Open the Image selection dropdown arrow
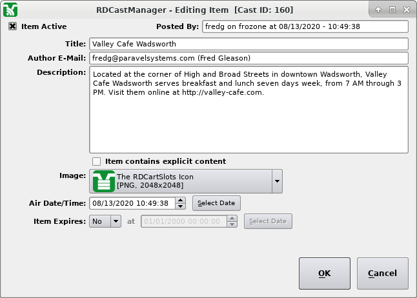This screenshot has height=298, width=417. pos(277,181)
